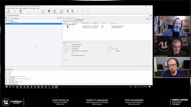Open the Revgraph tool
Screen dimensions: 191x107
pos(61,11)
